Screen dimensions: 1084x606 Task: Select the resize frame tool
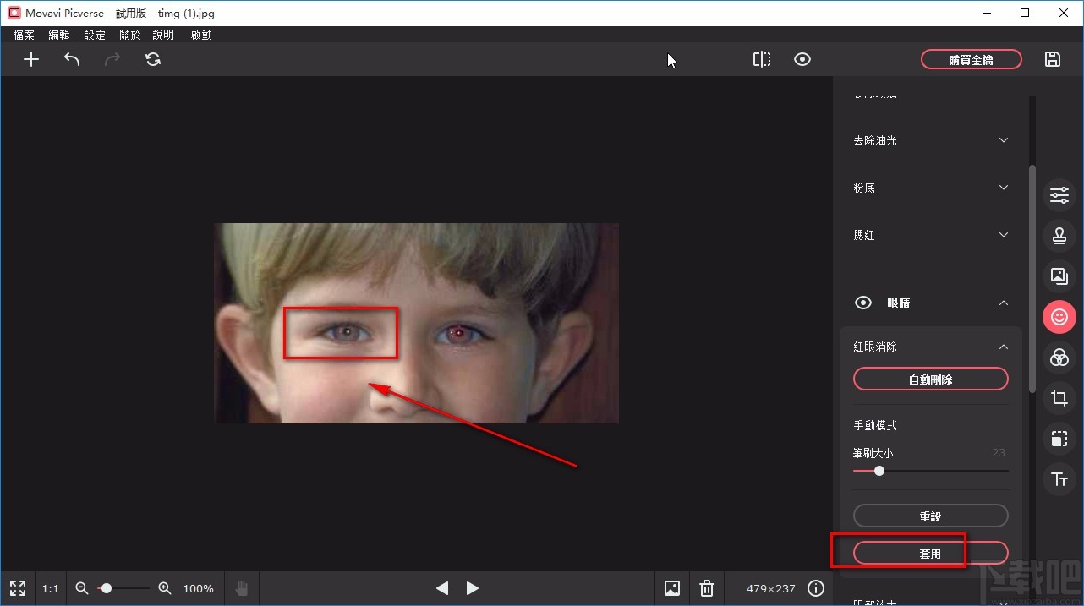(1059, 439)
